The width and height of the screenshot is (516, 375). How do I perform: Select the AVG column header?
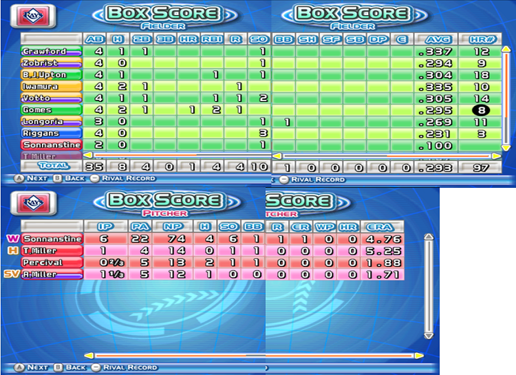pyautogui.click(x=436, y=39)
